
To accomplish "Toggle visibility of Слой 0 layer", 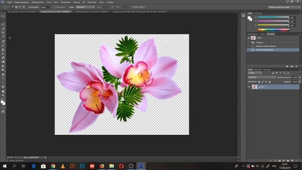I will point(249,87).
